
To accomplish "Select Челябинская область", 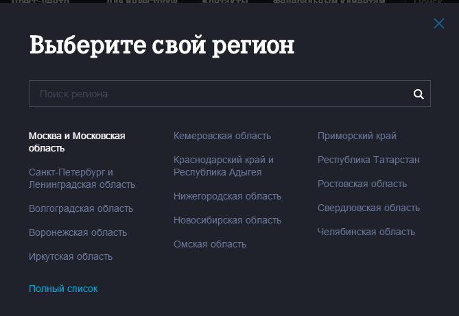I will (366, 232).
